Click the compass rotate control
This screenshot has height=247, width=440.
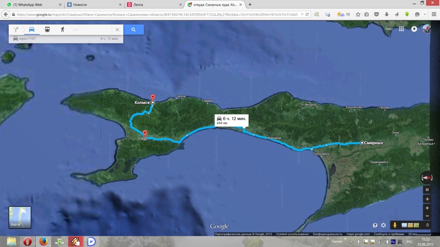427,177
